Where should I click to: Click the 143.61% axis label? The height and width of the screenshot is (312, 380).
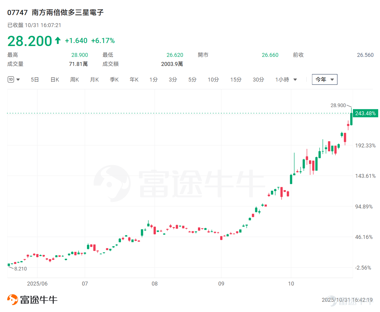pyautogui.click(x=365, y=176)
